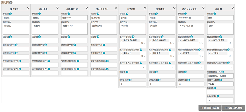Click the 末尾に列追加 button
This screenshot has height=112, width=246.
233,108
